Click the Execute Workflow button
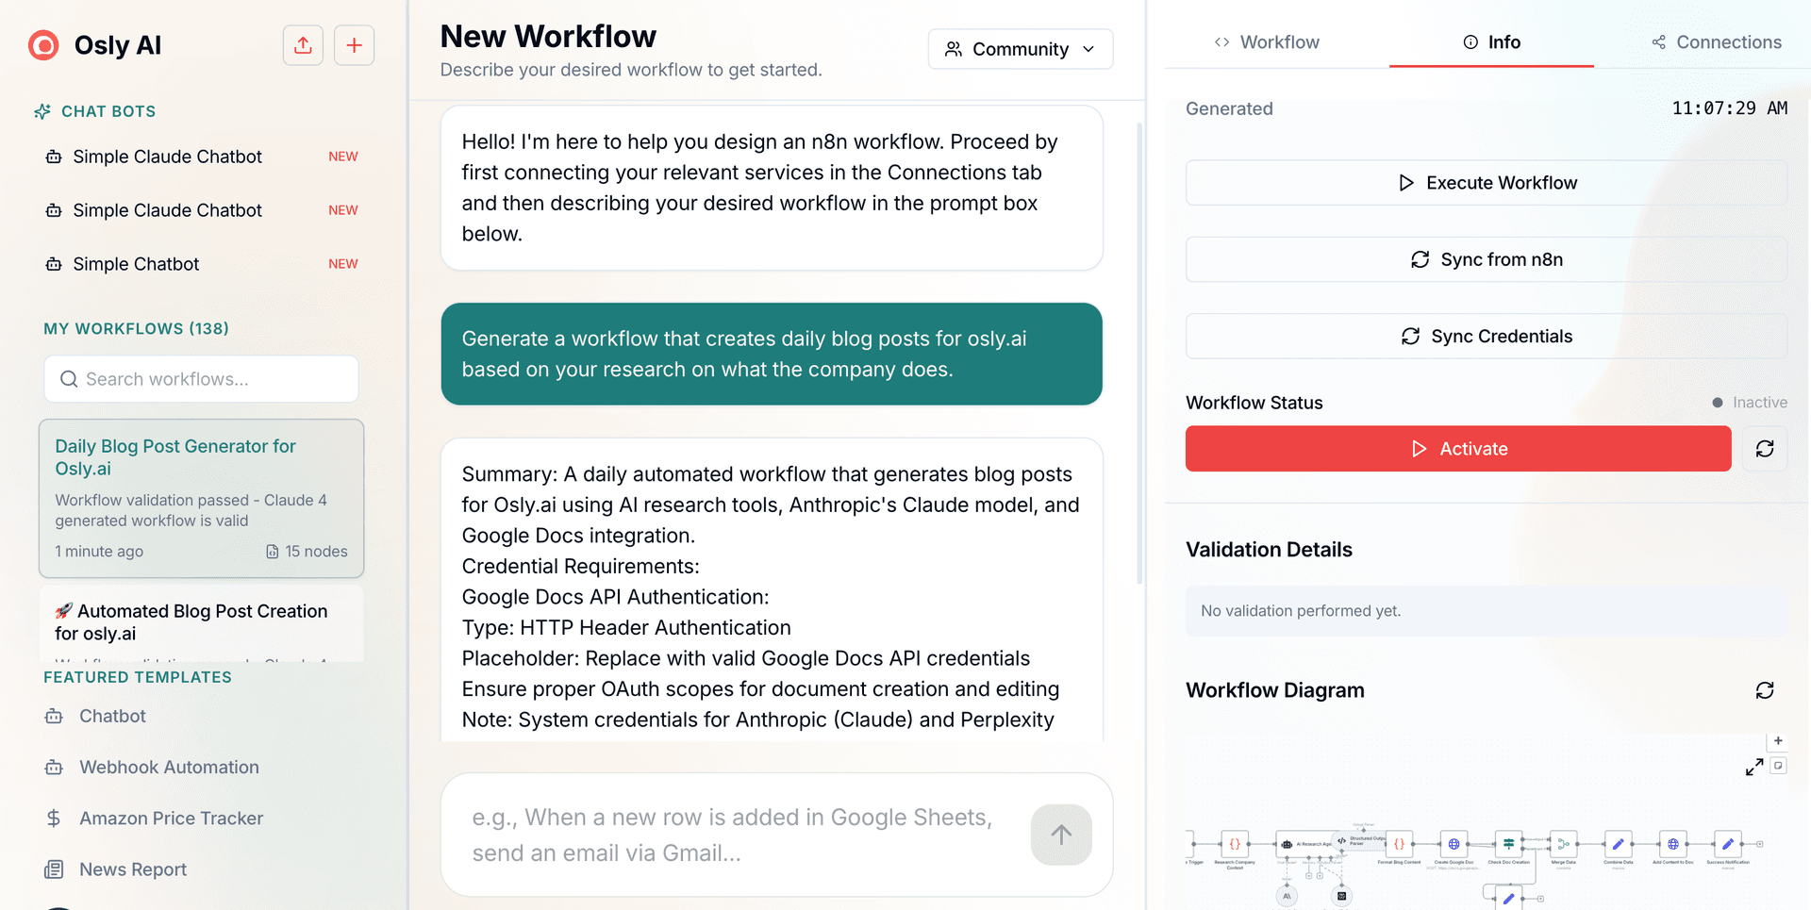This screenshot has height=910, width=1811. tap(1486, 183)
